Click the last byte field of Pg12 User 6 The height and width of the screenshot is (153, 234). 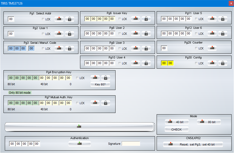(x=188, y=33)
